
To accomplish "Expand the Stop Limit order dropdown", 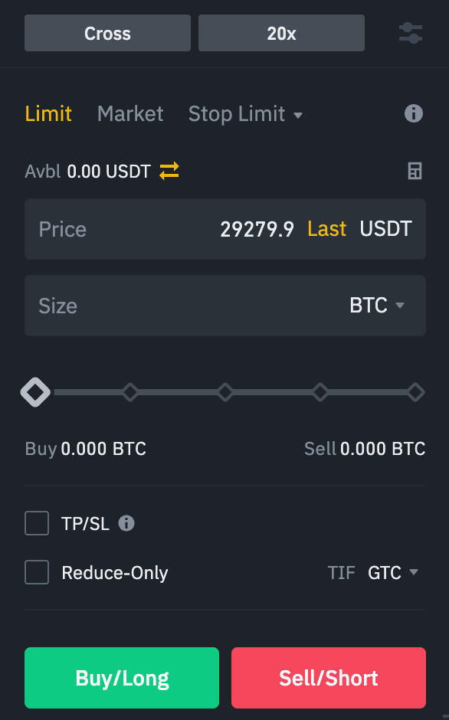I will click(x=245, y=113).
